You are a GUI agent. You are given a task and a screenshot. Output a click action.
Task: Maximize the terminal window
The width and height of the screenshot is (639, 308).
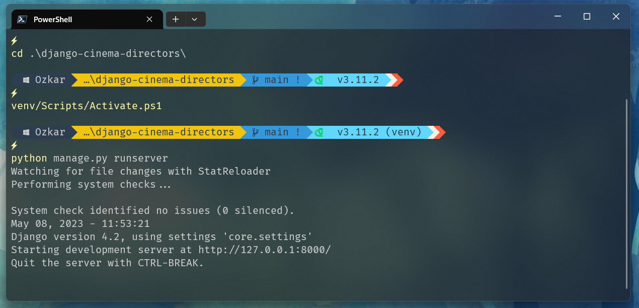click(587, 17)
